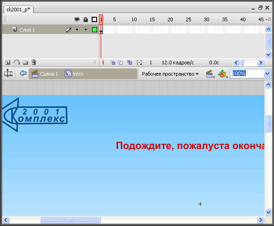Click the Delete Layer trash icon

(x=34, y=63)
